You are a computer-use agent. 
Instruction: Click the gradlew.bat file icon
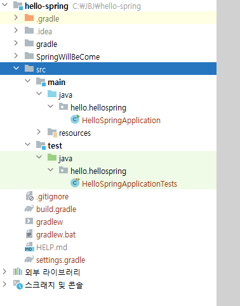tap(29, 234)
